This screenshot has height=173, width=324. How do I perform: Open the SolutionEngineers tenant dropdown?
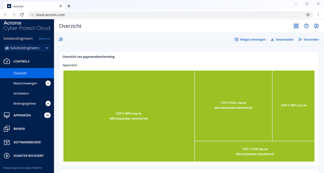click(x=27, y=48)
